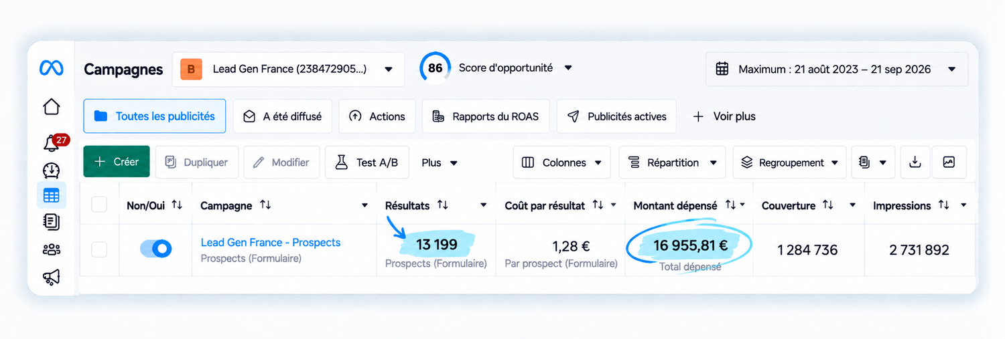Sort by Impressions column arrows
Screen dimensions: 1005x339
tap(943, 205)
